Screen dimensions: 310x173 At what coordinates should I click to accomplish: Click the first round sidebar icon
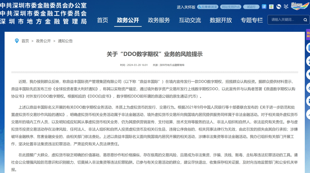click(x=308, y=48)
